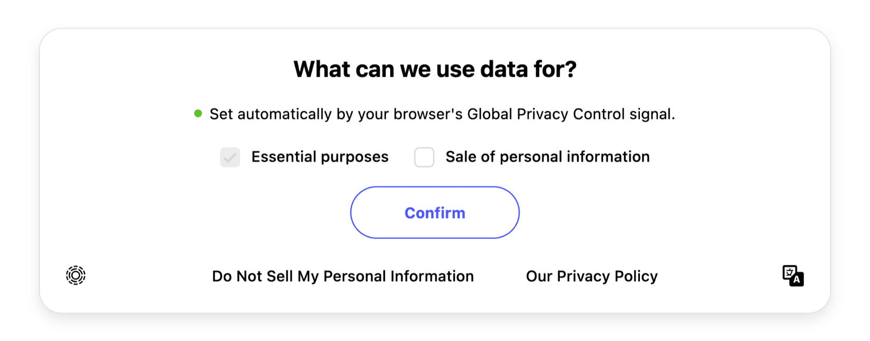Image resolution: width=870 pixels, height=341 pixels.
Task: Click the checked Essential purposes checkbox
Action: point(230,157)
